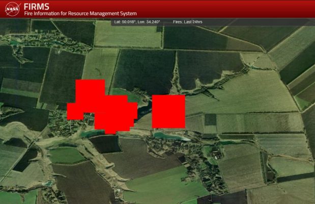Open the FIRMS title link

[36, 7]
